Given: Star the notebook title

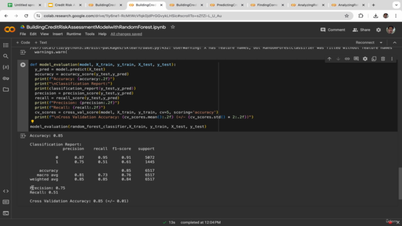Looking at the screenshot, I should tap(173, 27).
